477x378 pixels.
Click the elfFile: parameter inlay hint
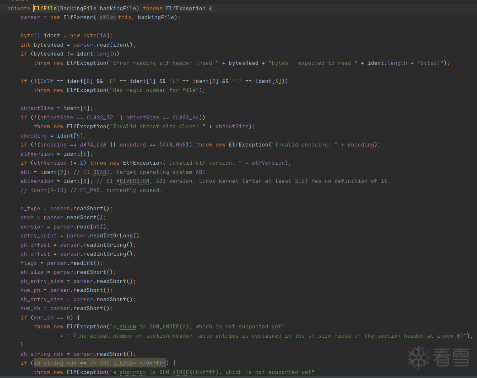(107, 17)
